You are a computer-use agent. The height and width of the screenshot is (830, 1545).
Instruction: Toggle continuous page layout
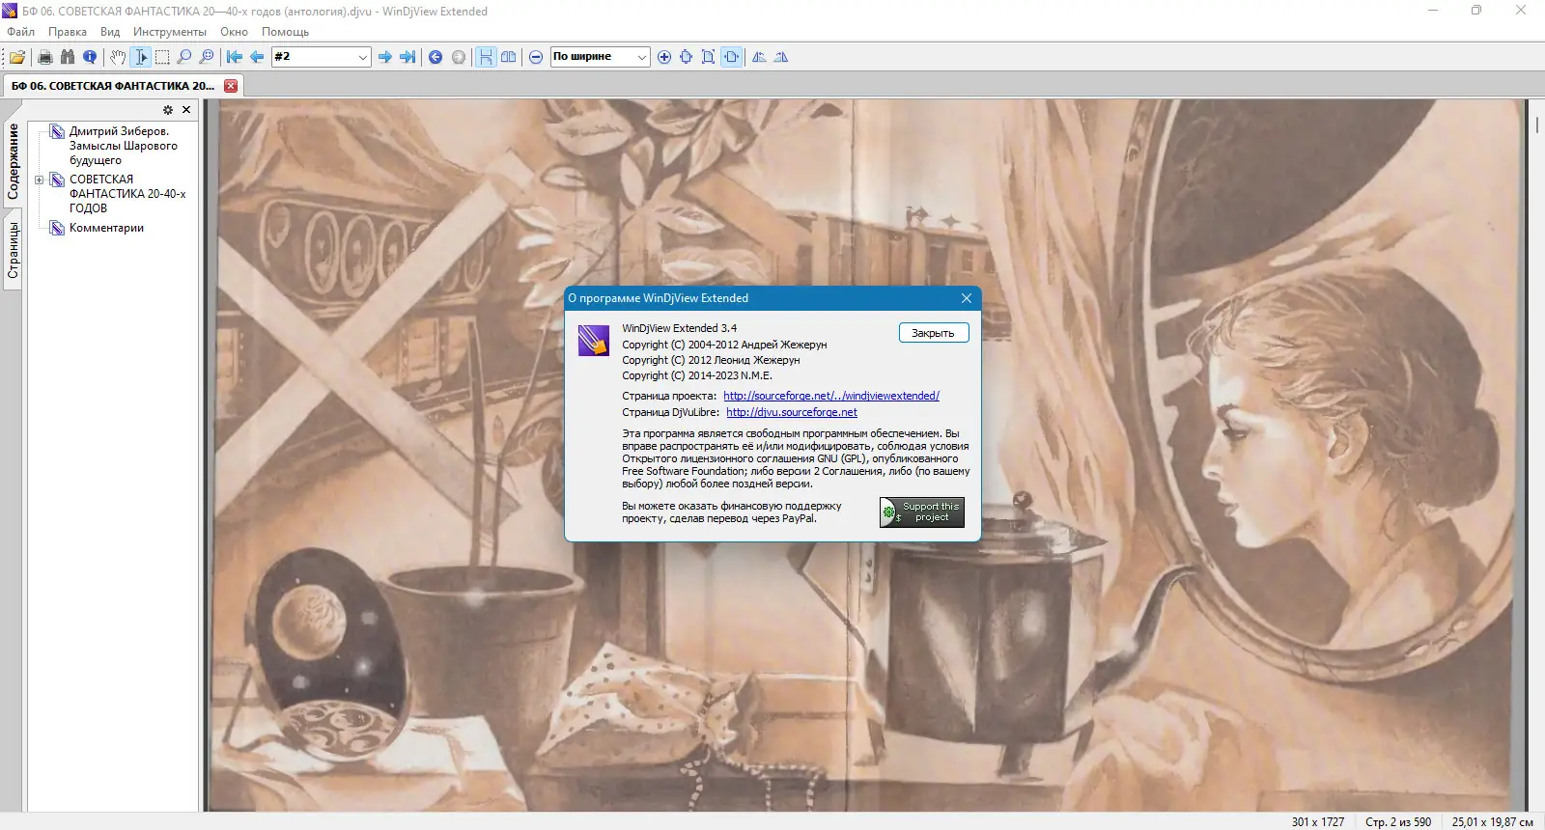click(x=486, y=57)
